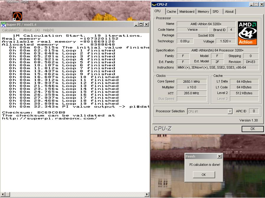
Task: Click the Level 2 cache value 512 KBytes
Action: point(244,93)
